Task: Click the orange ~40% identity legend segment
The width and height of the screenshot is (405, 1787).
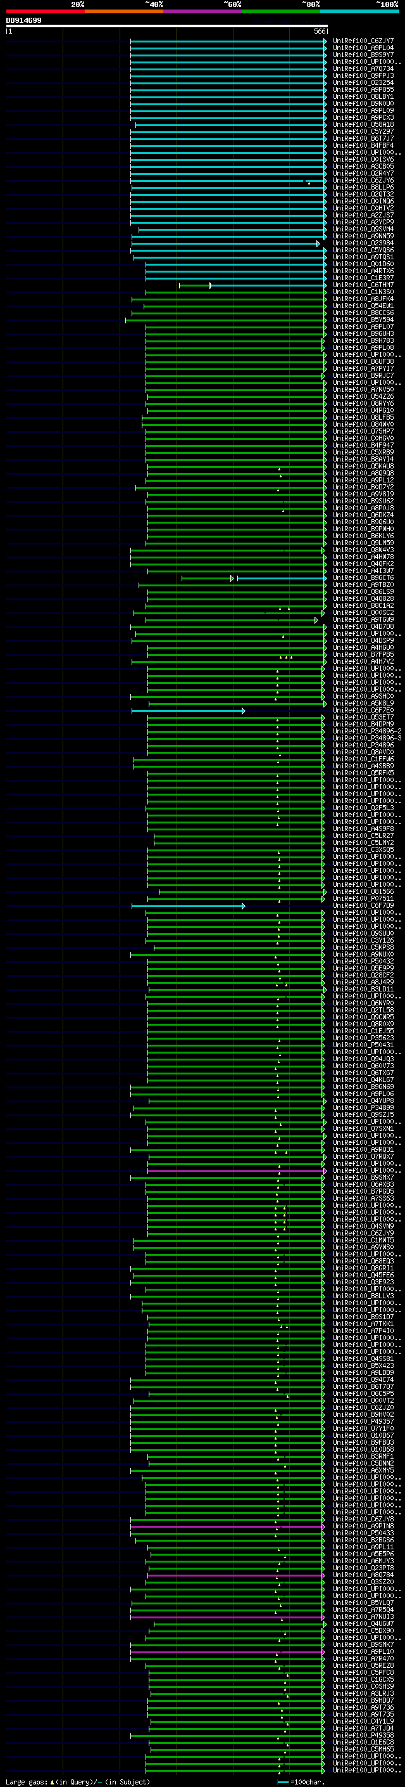Action: click(124, 11)
